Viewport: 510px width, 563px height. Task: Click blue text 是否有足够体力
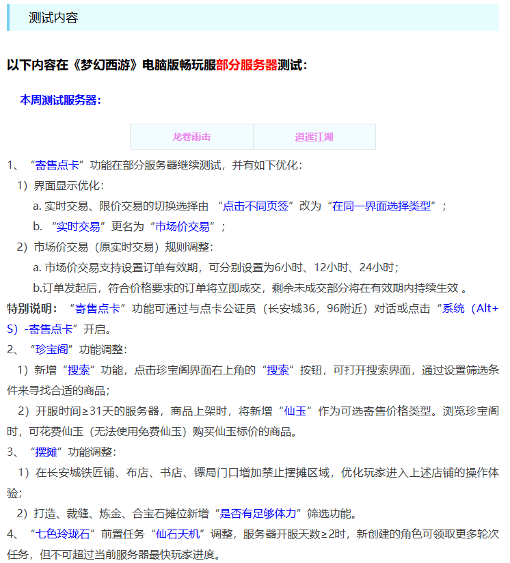point(258,513)
